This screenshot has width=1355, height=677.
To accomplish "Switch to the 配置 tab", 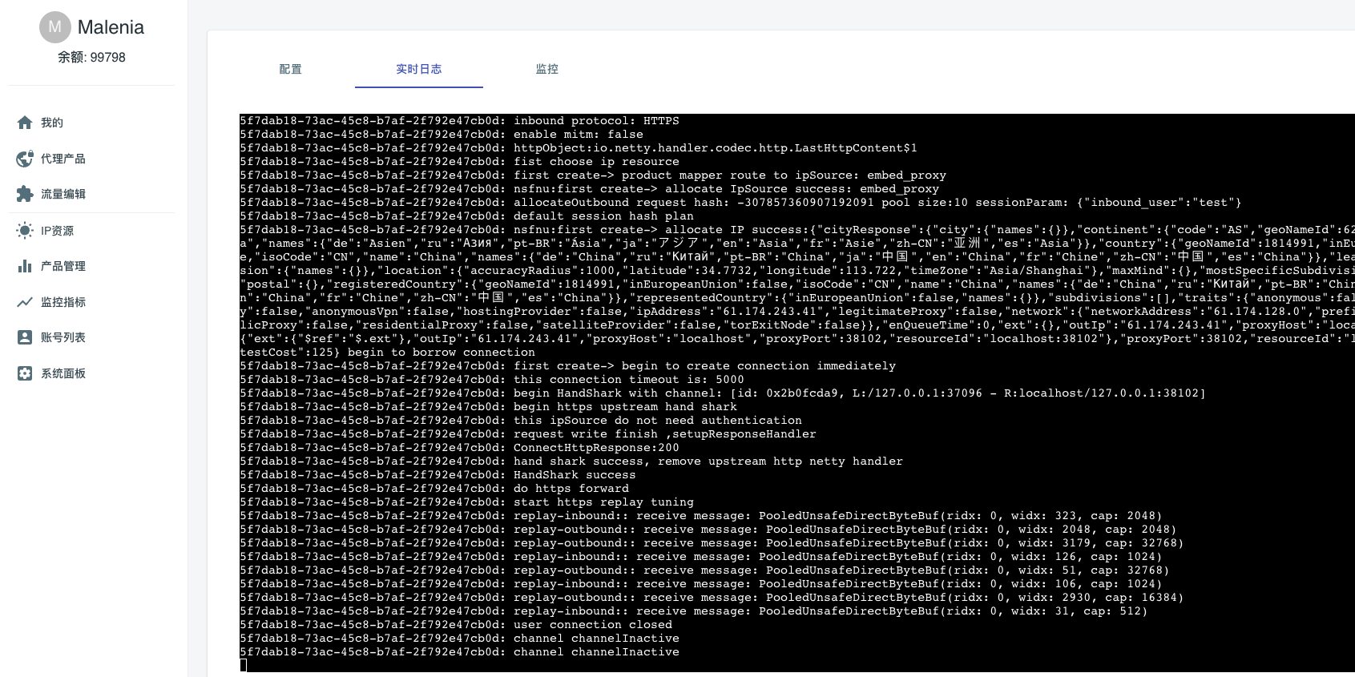I will tap(291, 70).
